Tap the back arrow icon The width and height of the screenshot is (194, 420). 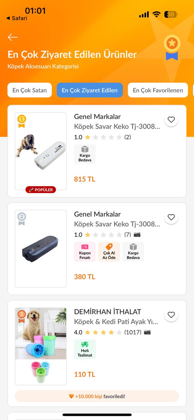[13, 37]
